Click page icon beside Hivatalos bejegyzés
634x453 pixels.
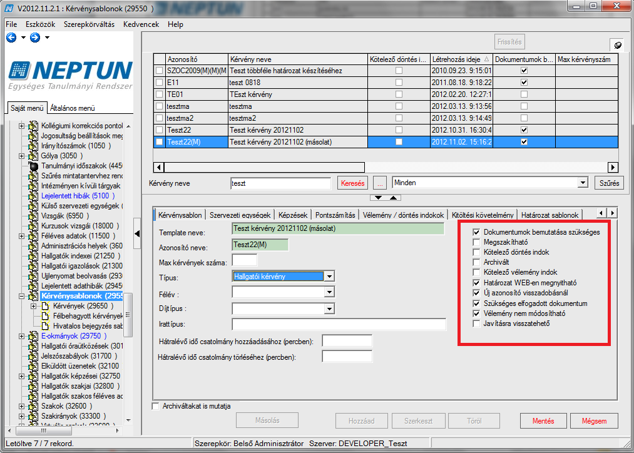(x=45, y=326)
